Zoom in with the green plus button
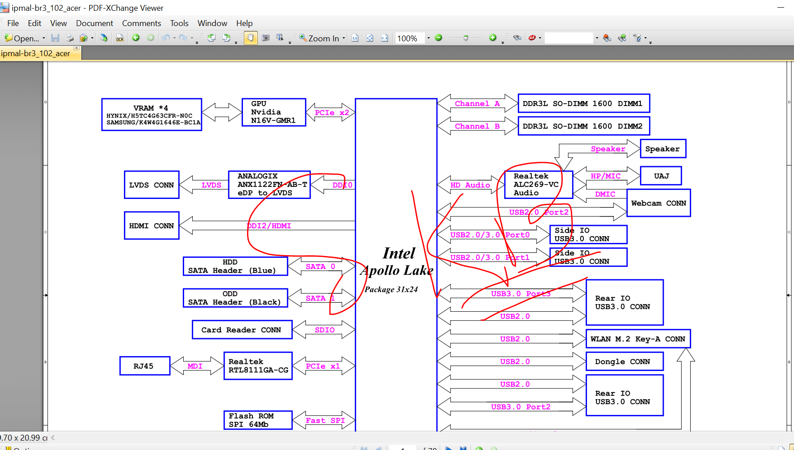Image resolution: width=794 pixels, height=450 pixels. tap(493, 38)
